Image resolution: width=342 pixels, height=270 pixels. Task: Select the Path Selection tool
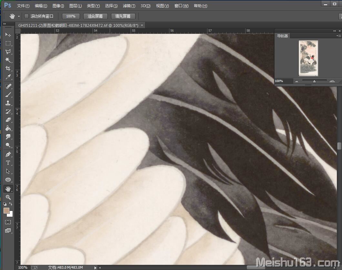(x=8, y=171)
